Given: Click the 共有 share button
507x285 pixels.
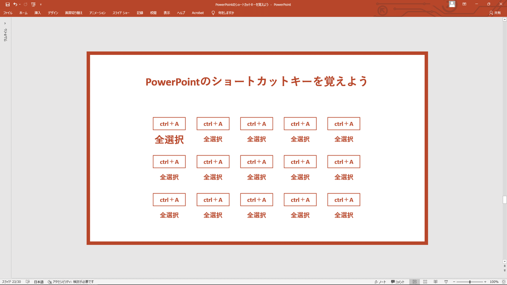Looking at the screenshot, I should coord(495,13).
